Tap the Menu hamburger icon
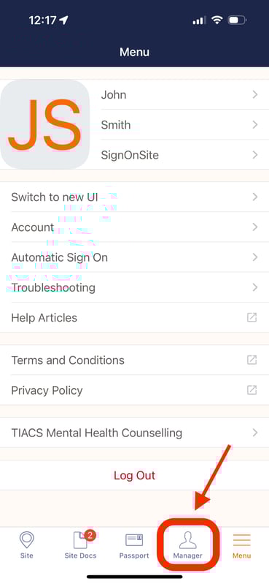Image resolution: width=269 pixels, height=584 pixels. pyautogui.click(x=242, y=540)
